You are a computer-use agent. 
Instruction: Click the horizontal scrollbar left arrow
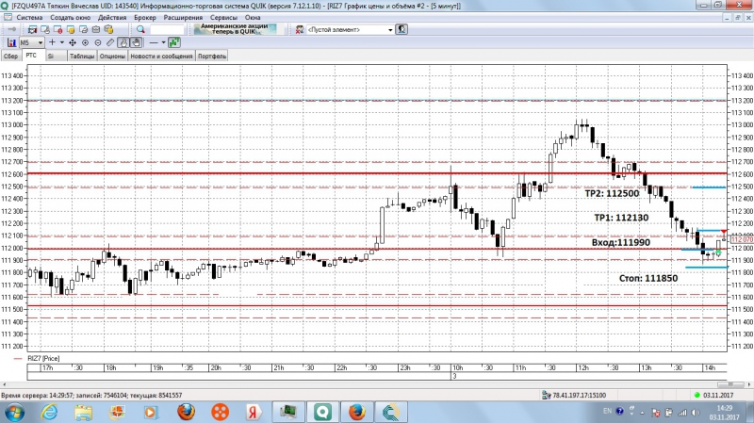coord(4,384)
